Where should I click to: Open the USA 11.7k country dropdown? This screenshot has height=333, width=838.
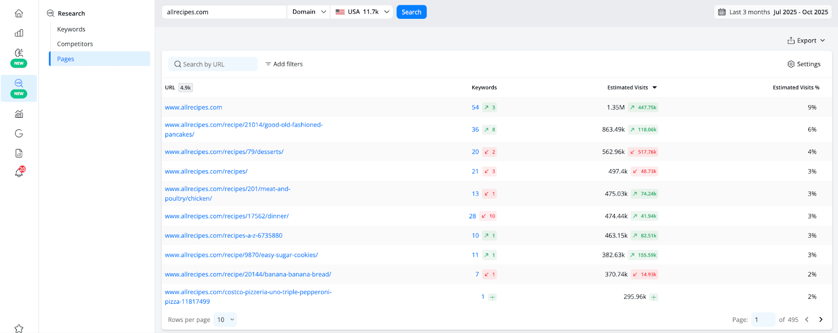[362, 12]
